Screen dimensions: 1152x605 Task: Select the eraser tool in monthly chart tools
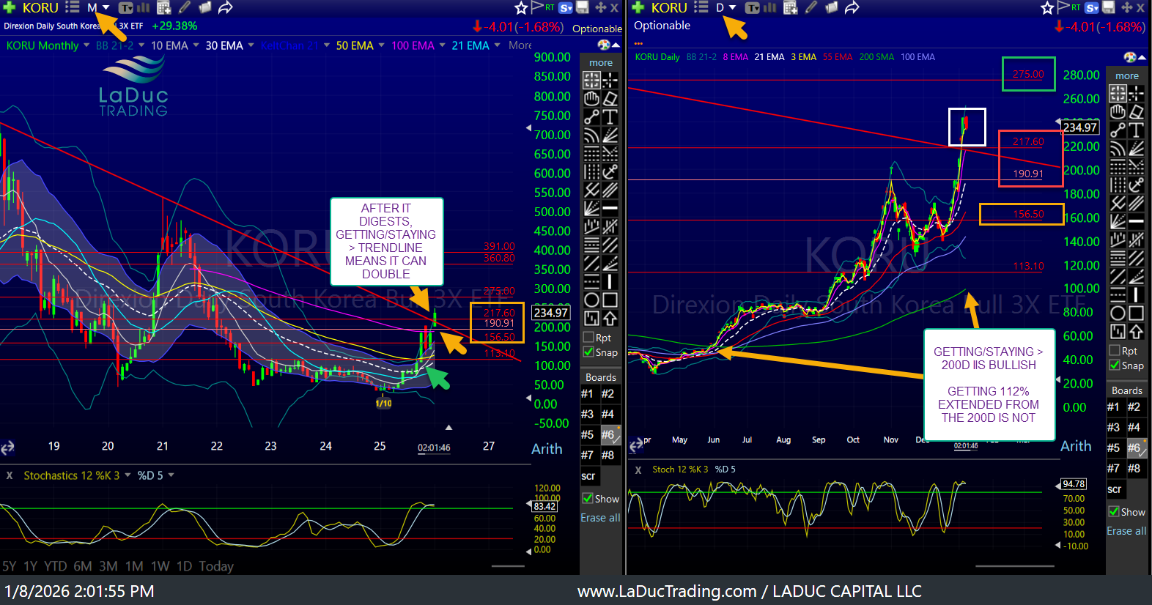tap(610, 98)
